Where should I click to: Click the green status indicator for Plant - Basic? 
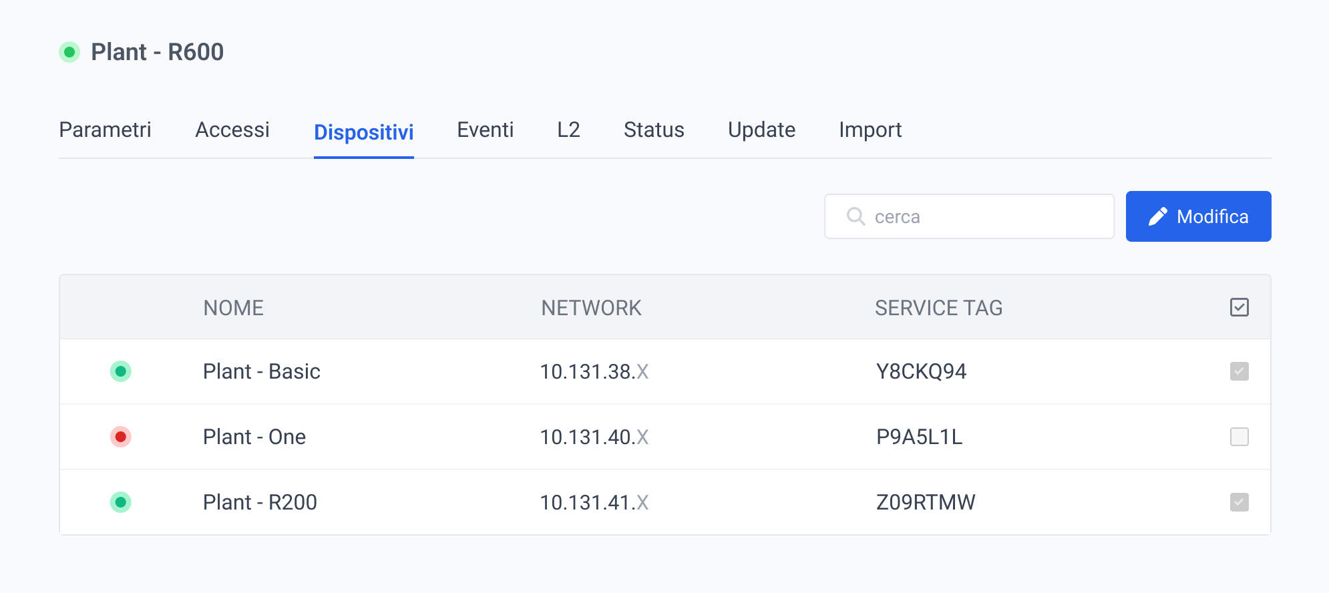(121, 371)
